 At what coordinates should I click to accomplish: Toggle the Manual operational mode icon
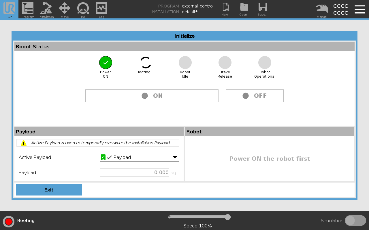point(322,9)
